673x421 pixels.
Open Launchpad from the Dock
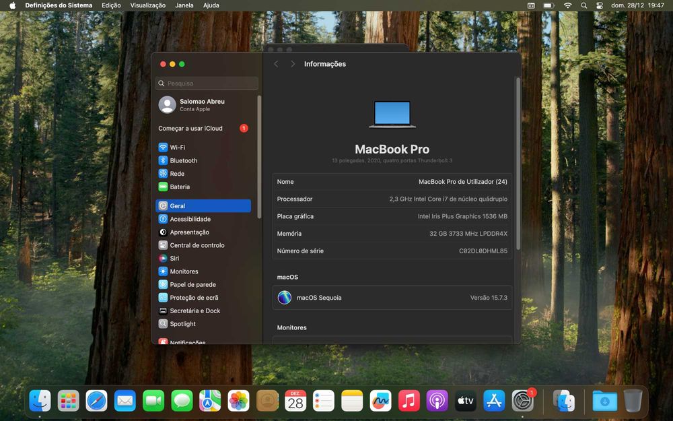(x=68, y=401)
